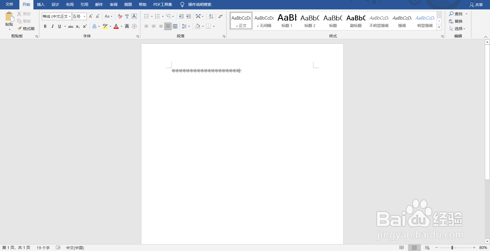This screenshot has width=490, height=251.
Task: Switch to Print Layout view
Action: click(414, 248)
